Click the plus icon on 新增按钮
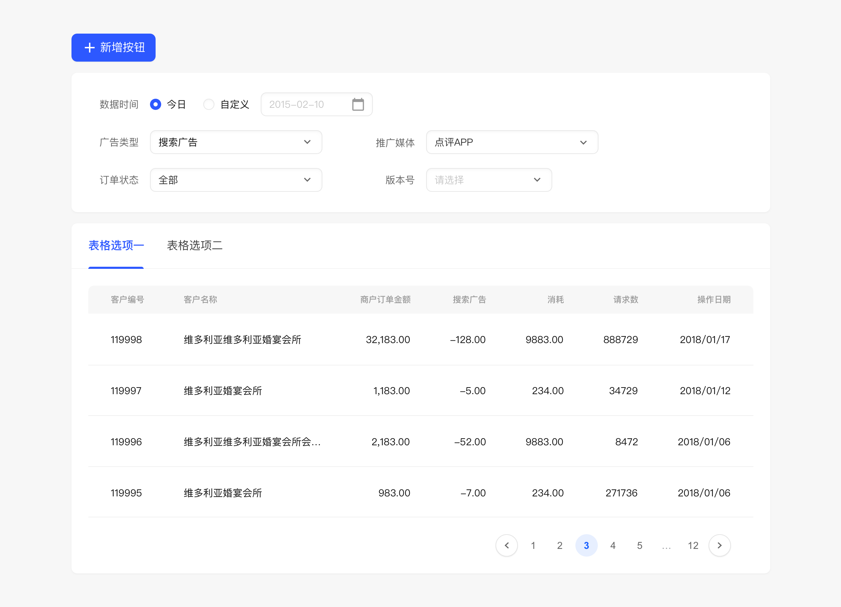Screen dimensions: 841x607 89,48
